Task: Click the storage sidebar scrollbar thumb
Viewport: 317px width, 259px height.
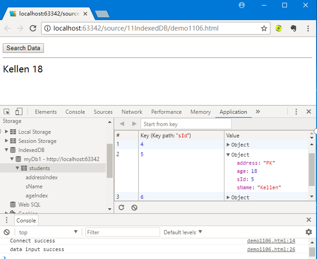Action: point(109,161)
